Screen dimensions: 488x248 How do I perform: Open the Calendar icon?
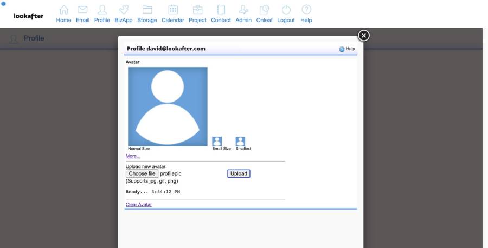pyautogui.click(x=173, y=10)
